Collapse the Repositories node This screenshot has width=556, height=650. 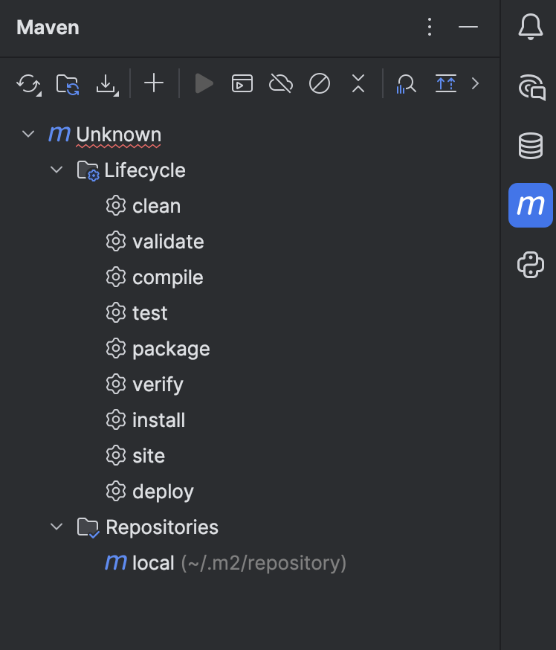click(56, 527)
